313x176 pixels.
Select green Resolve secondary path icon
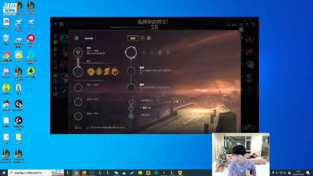[x=160, y=52]
